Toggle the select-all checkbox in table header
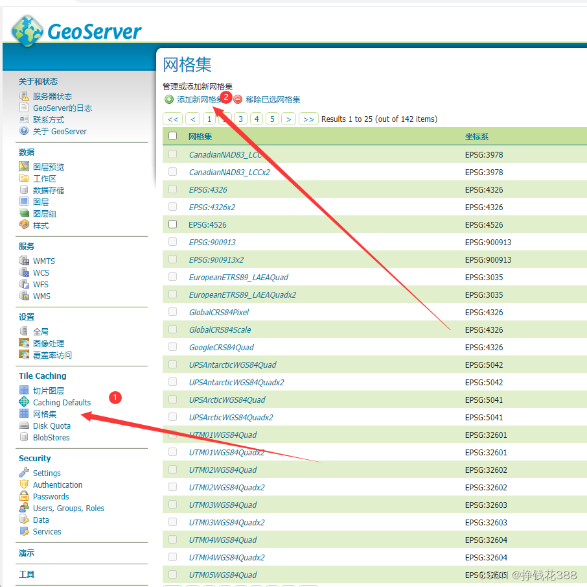 172,136
